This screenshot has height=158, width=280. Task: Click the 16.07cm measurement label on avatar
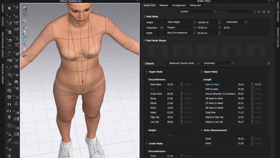coord(88,55)
